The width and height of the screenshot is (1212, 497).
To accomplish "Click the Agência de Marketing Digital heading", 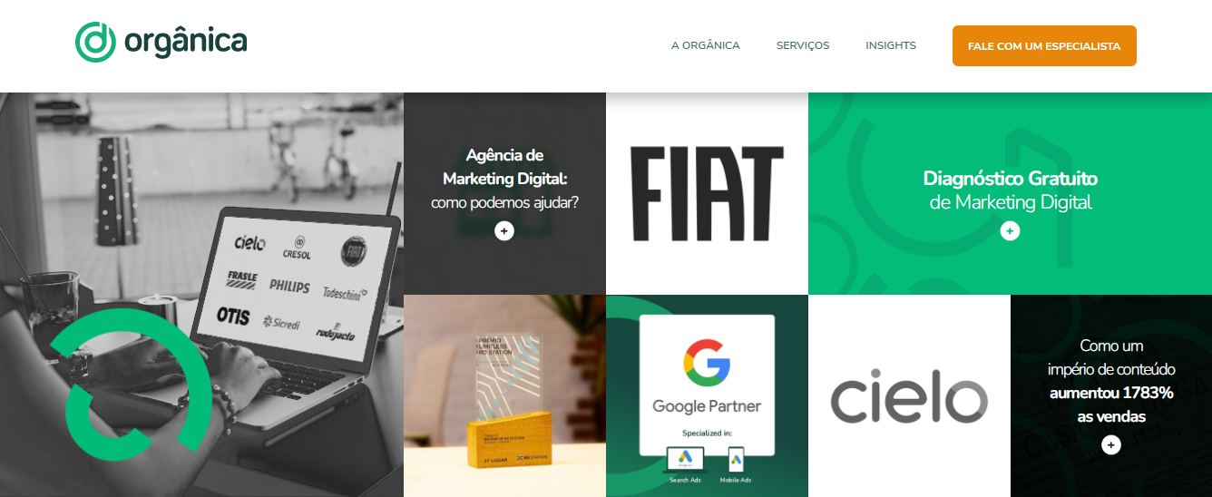I will tap(504, 166).
